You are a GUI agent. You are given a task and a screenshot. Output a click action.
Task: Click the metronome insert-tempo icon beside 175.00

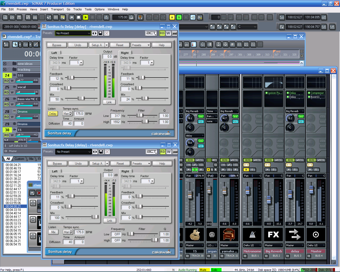point(131,17)
